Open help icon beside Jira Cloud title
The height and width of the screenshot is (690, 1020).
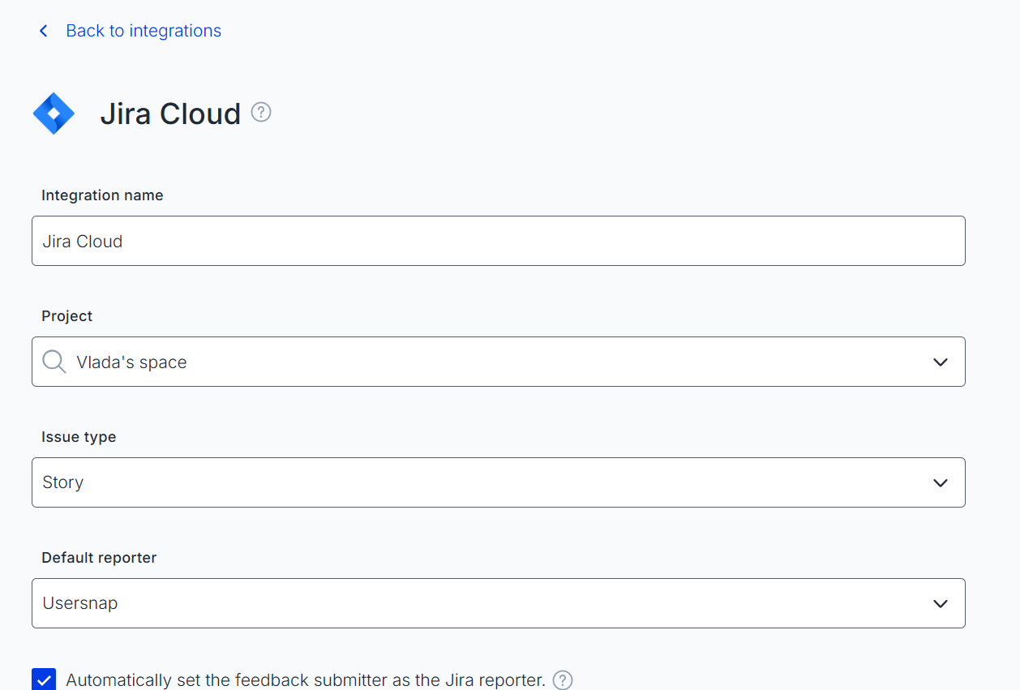[x=261, y=112]
